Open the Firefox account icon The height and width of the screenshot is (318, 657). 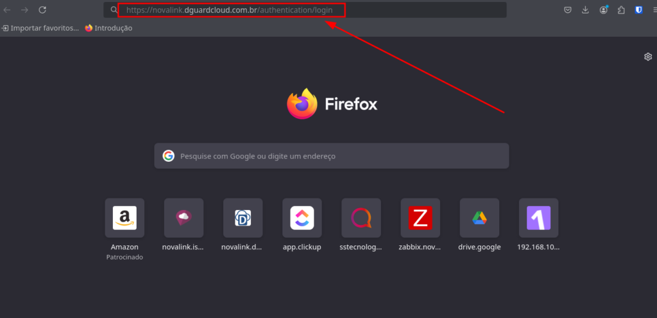click(x=603, y=10)
